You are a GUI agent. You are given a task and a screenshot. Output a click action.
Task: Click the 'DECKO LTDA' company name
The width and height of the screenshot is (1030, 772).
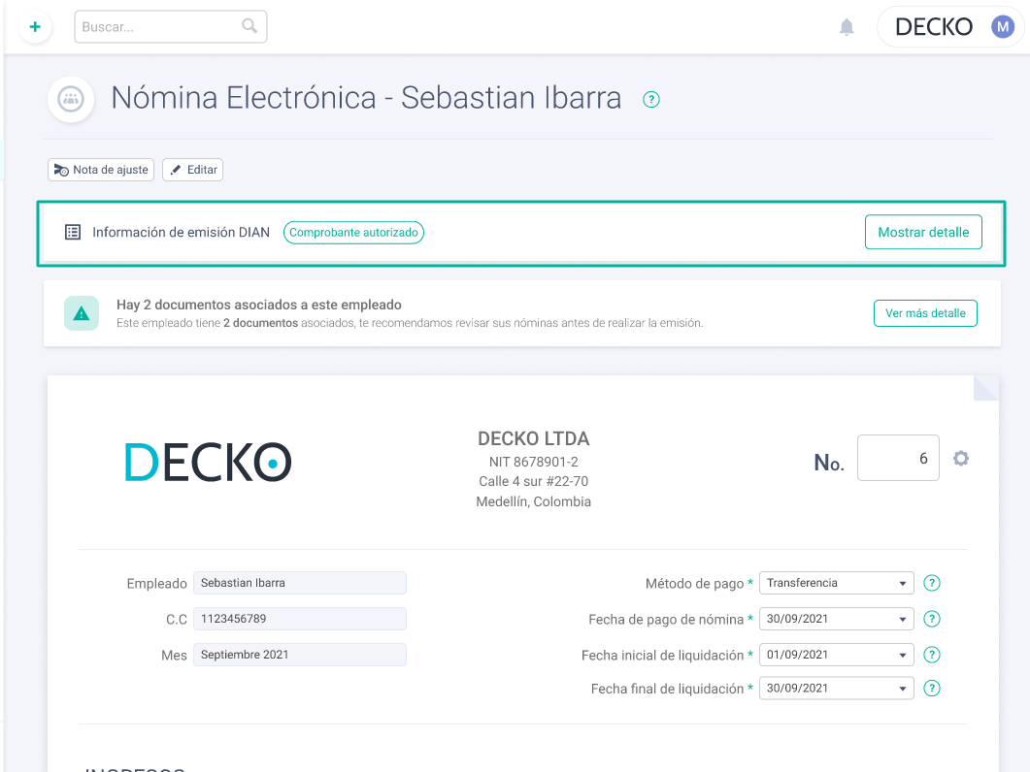click(533, 438)
